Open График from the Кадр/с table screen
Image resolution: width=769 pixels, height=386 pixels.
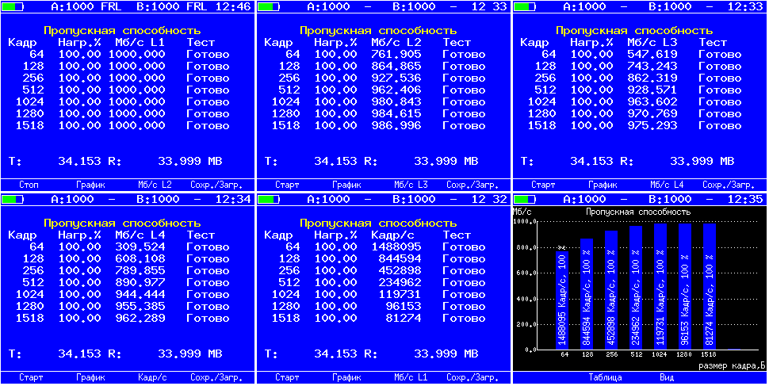coord(346,377)
